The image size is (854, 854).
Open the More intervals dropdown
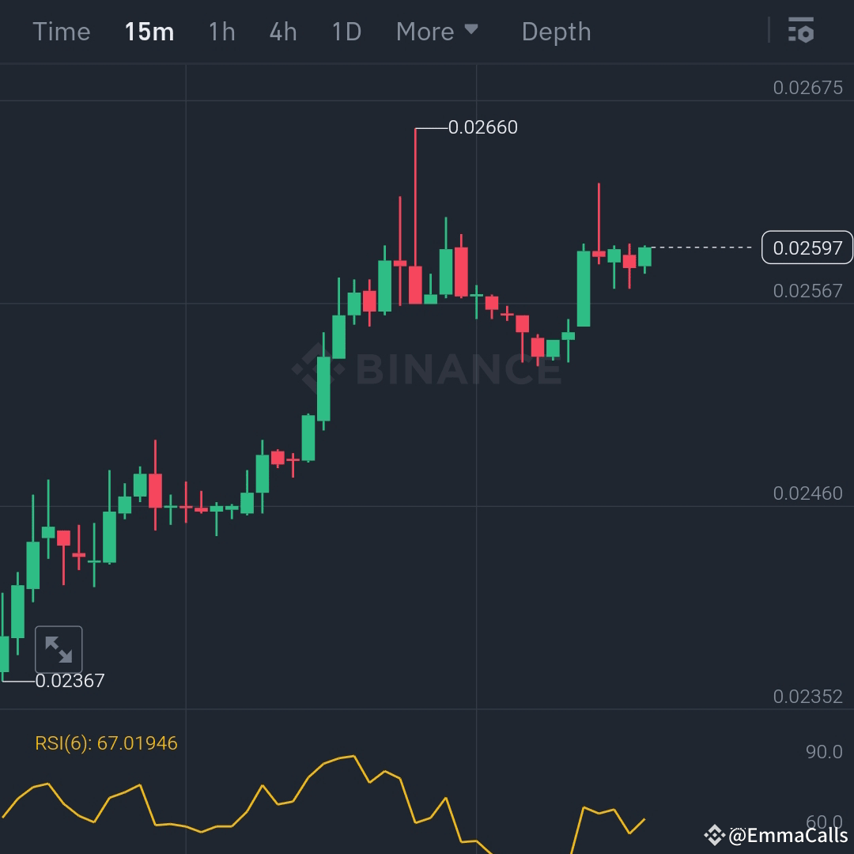(x=437, y=32)
